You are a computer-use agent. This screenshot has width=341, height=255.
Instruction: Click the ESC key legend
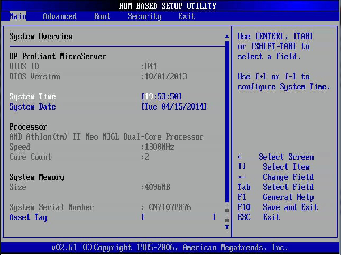tap(244, 217)
